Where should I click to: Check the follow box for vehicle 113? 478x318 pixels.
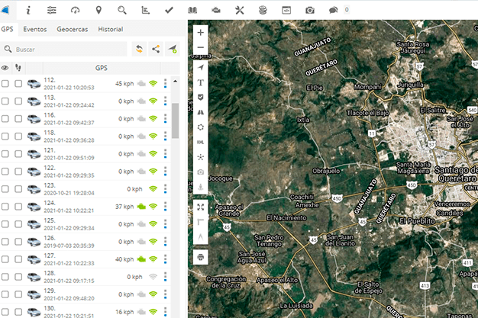tap(18, 101)
